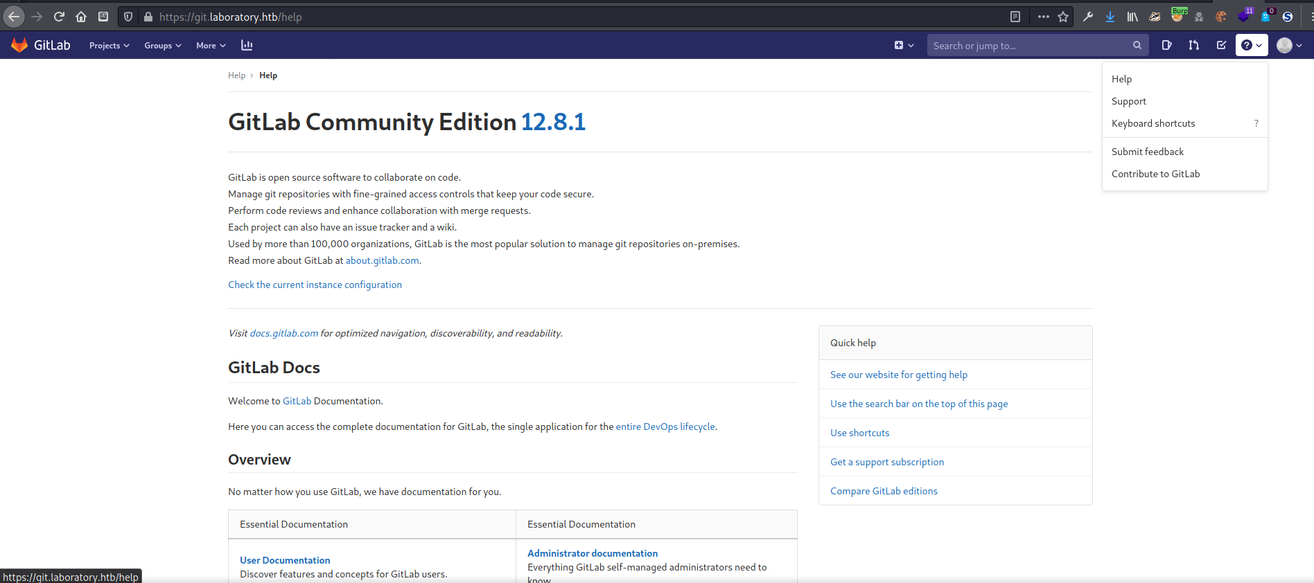Click the grey spy figure extension icon
The image size is (1314, 583).
(1199, 17)
